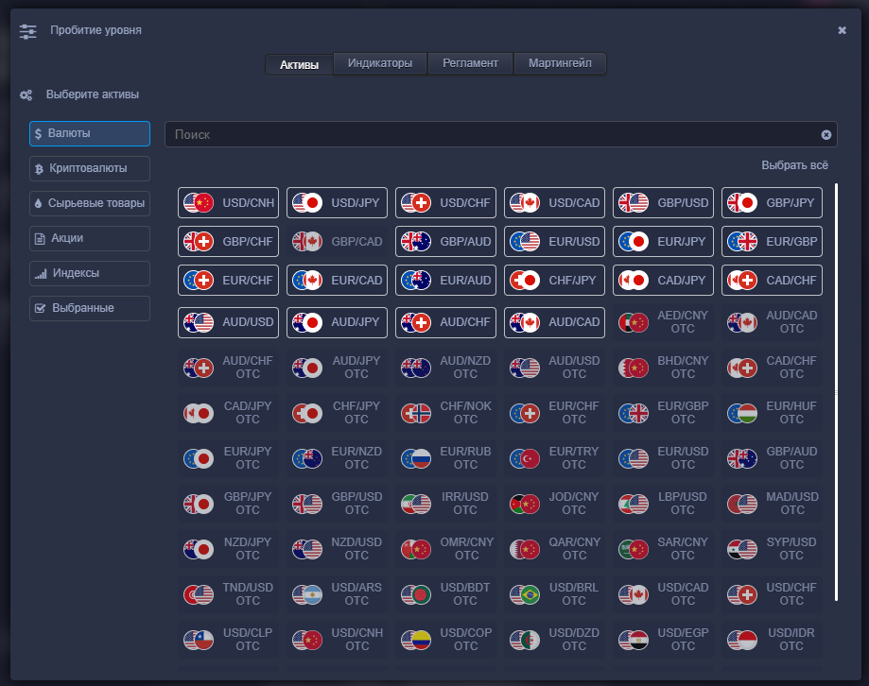Click the sliders settings icon beside Пробитие уровня

(x=27, y=31)
